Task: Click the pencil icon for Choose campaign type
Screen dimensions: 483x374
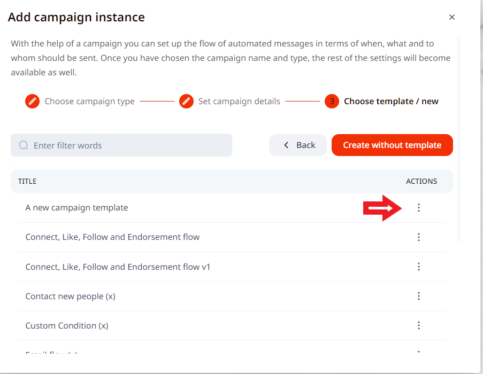Action: point(33,101)
